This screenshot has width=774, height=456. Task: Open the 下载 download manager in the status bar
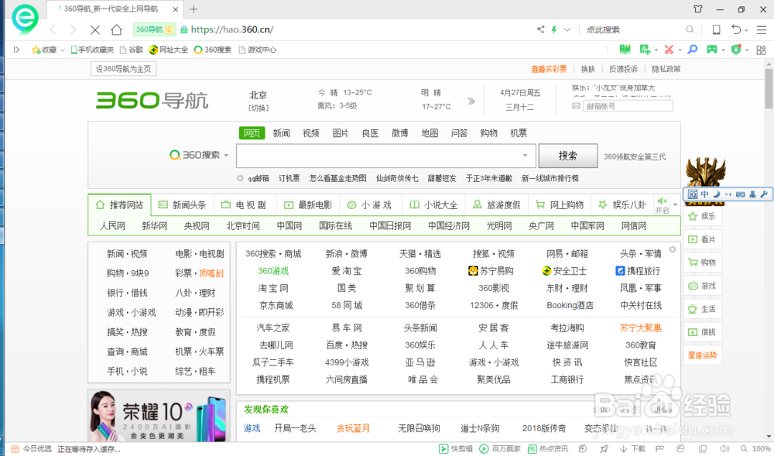coord(634,448)
